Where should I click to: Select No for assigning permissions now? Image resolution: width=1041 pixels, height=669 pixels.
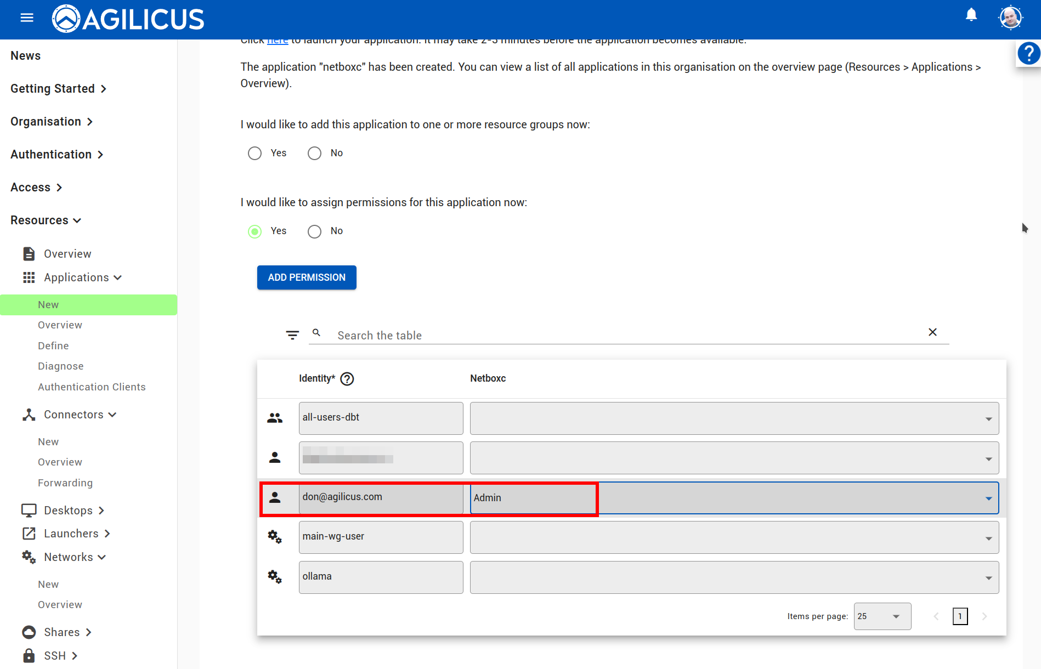[x=314, y=231]
